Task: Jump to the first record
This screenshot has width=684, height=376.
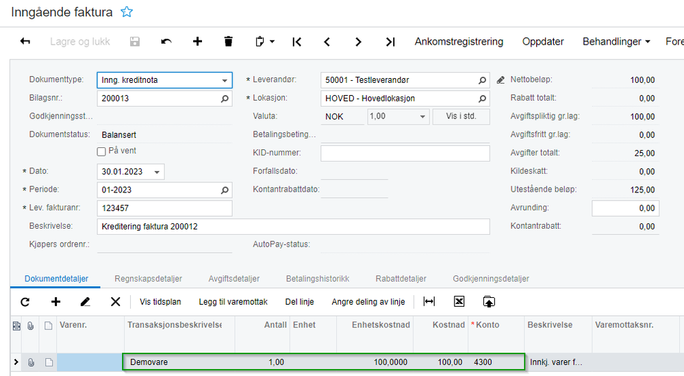Action: coord(296,42)
